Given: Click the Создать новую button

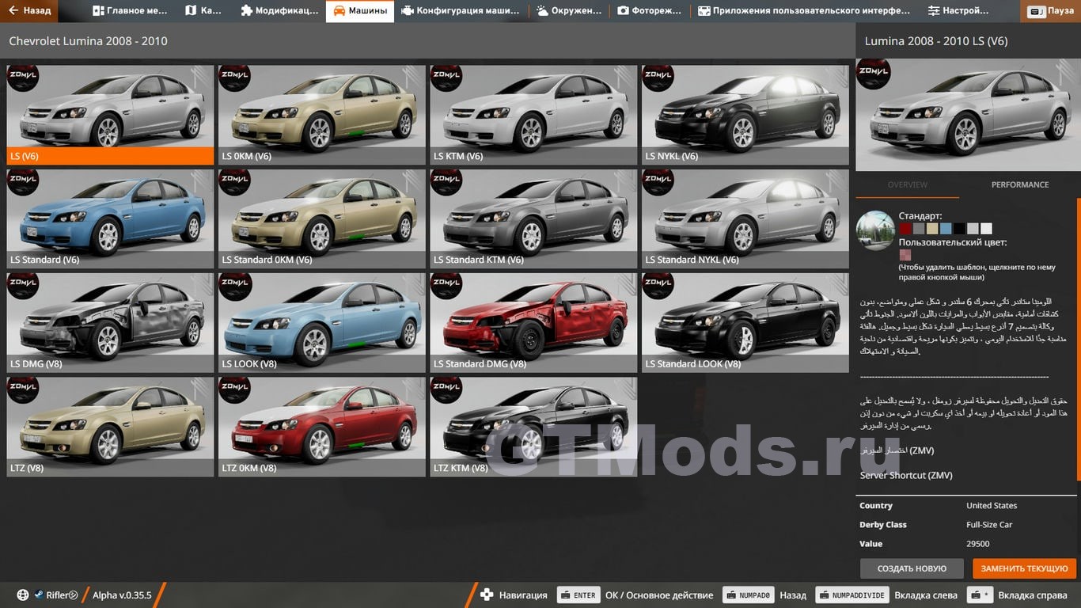Looking at the screenshot, I should pos(912,568).
